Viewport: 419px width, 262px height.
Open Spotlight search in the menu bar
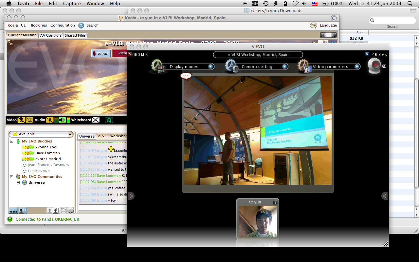click(x=410, y=4)
